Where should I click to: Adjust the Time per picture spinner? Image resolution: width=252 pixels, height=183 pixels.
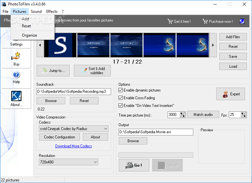183,115
